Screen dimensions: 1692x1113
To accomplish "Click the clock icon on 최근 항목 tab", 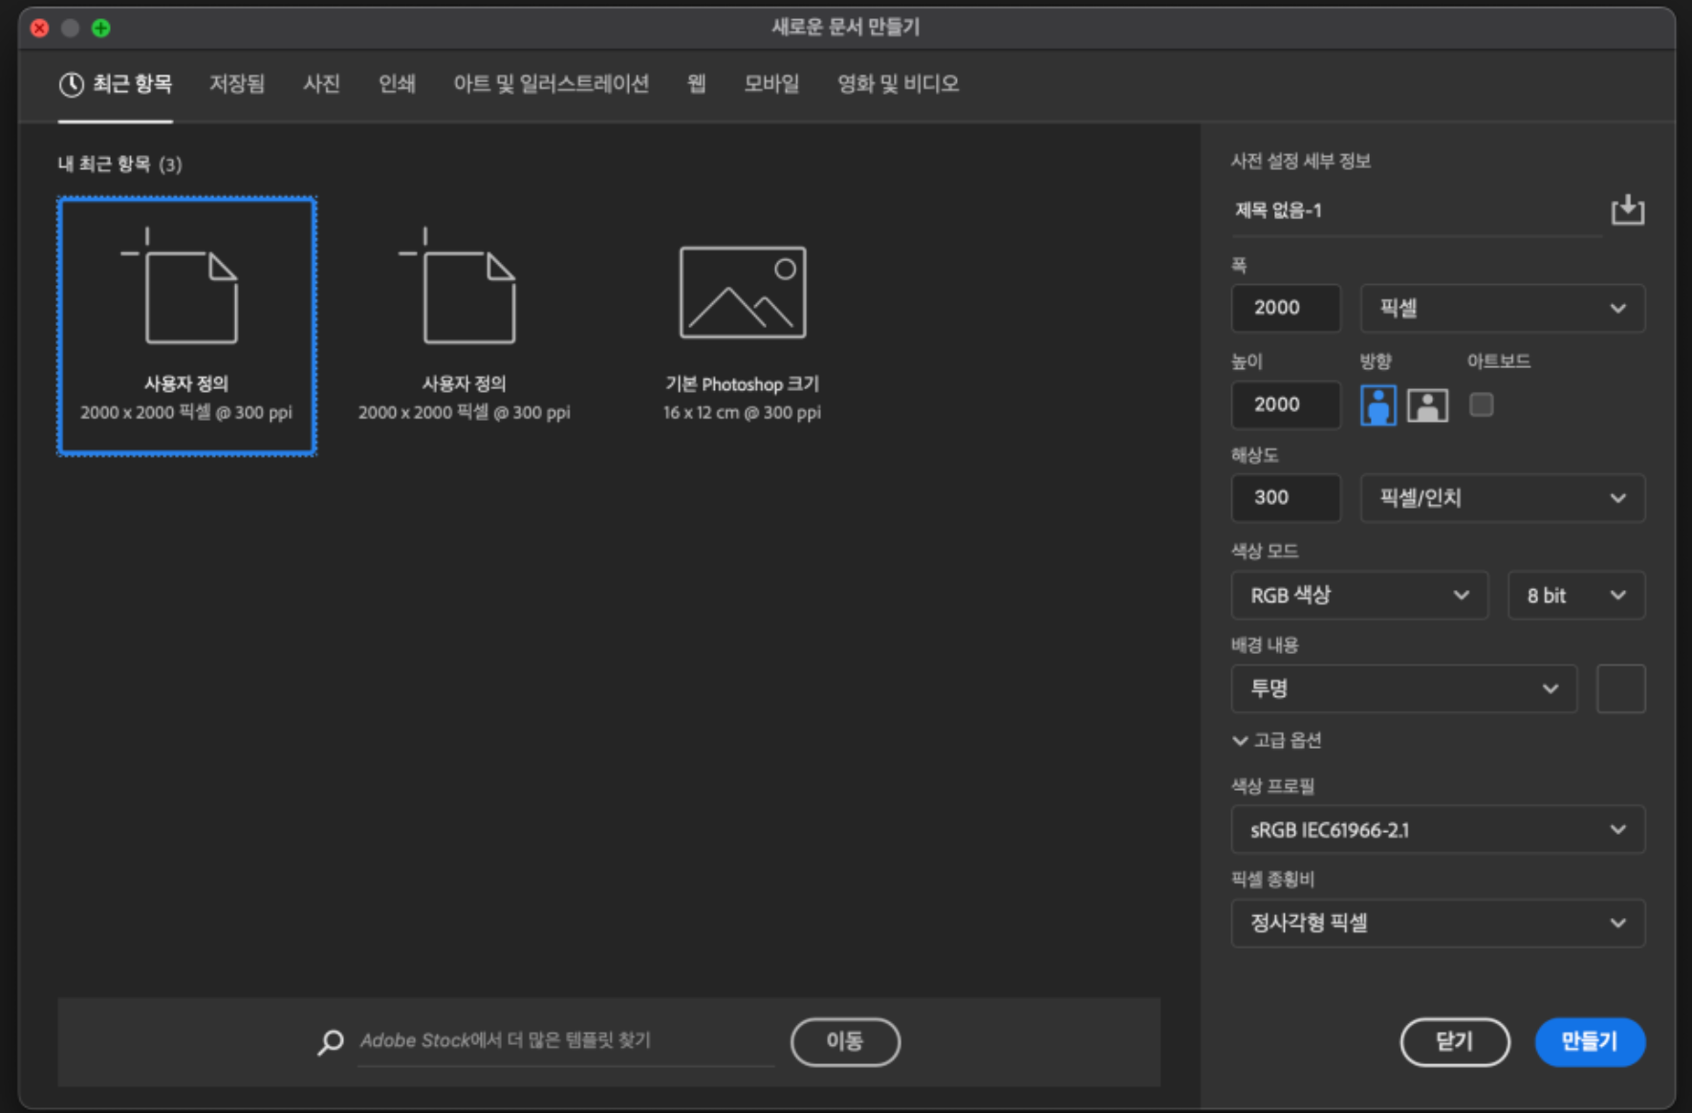I will click(x=71, y=84).
